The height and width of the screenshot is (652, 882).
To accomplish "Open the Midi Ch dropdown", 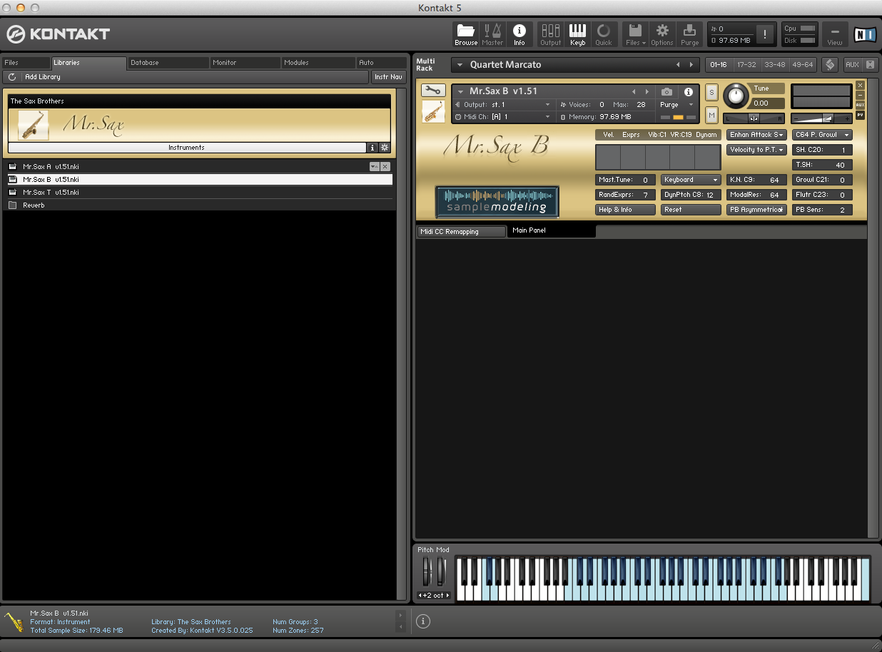I will point(503,116).
